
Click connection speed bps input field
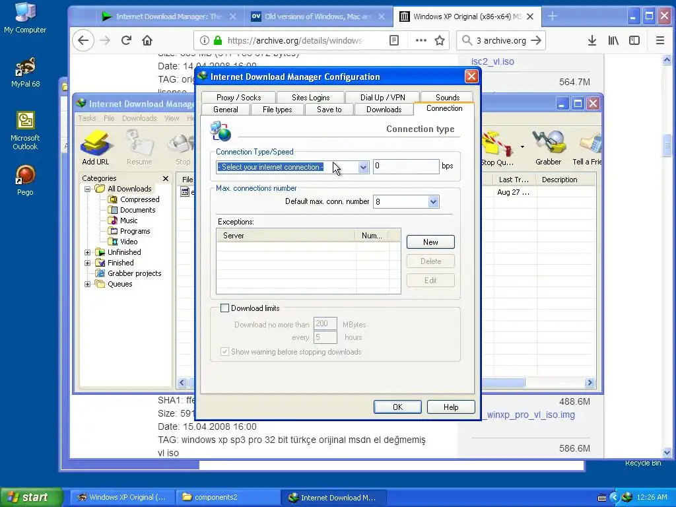point(406,166)
